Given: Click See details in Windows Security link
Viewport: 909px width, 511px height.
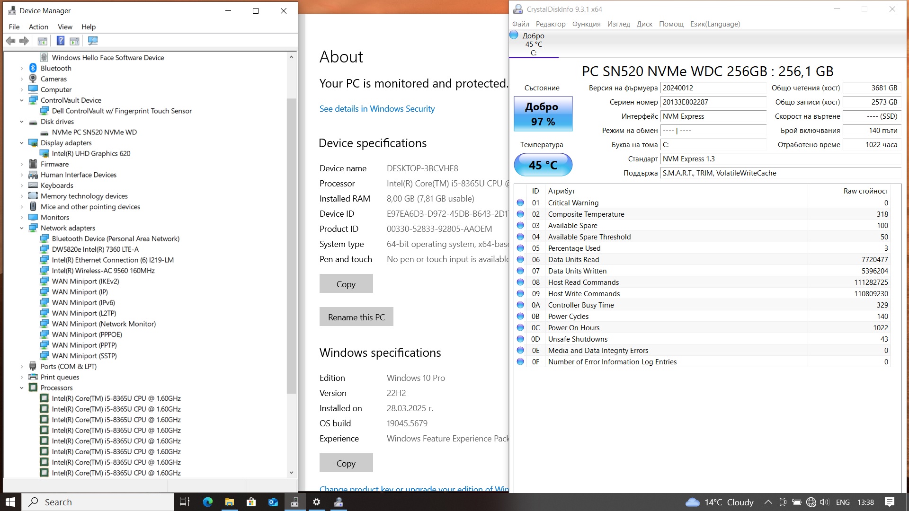Looking at the screenshot, I should click(x=377, y=109).
